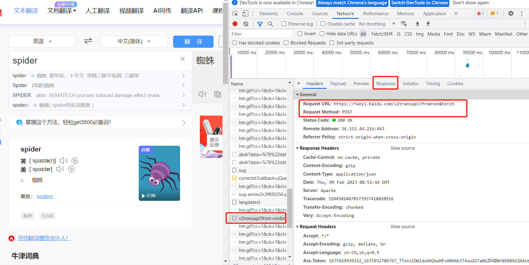The image size is (529, 265).
Task: Open the Console panel tab
Action: pos(295,14)
